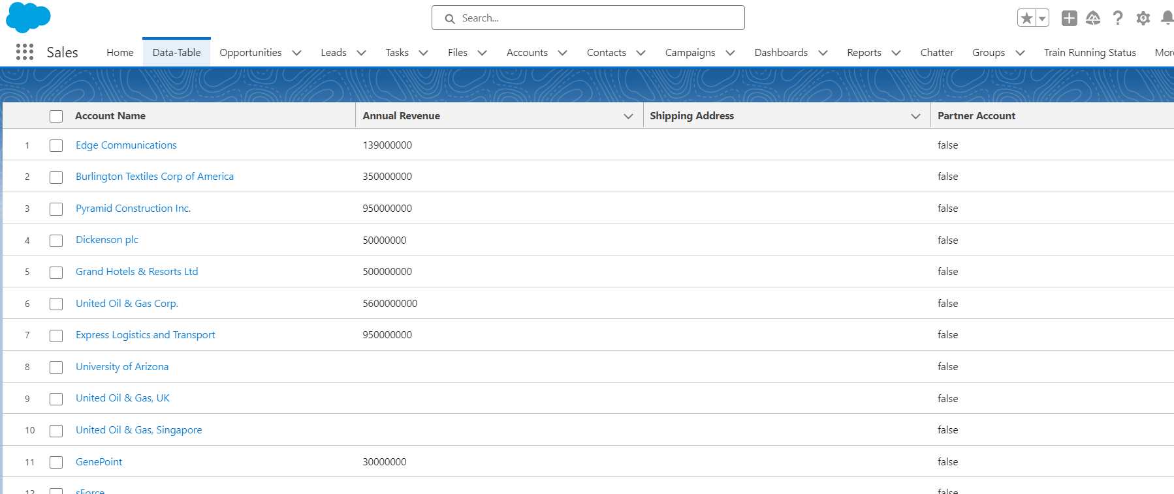Open the Train Running Status tab
Viewport: 1174px width, 494px height.
coord(1090,53)
